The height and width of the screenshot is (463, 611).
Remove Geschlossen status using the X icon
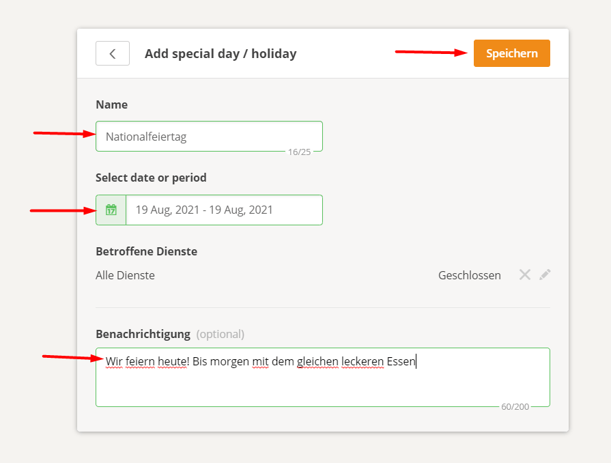[524, 275]
